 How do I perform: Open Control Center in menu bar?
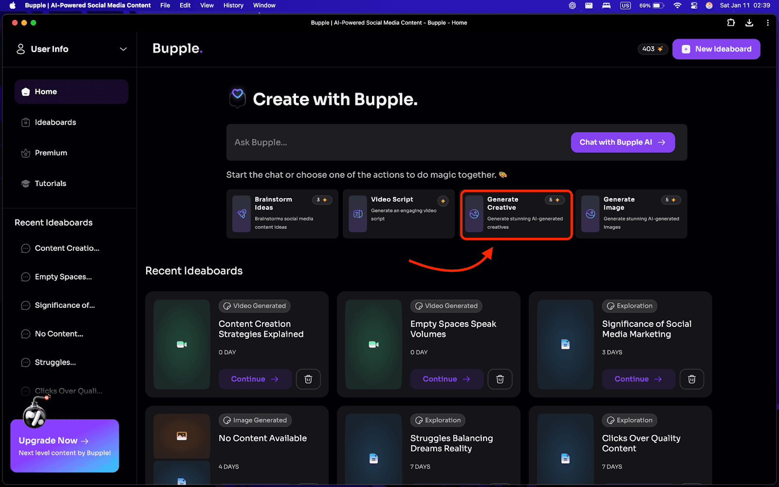[694, 5]
